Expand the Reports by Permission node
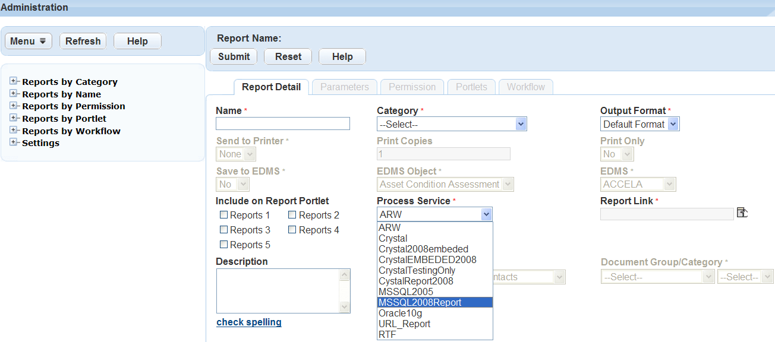Screen dimensions: 775x342 coord(14,106)
